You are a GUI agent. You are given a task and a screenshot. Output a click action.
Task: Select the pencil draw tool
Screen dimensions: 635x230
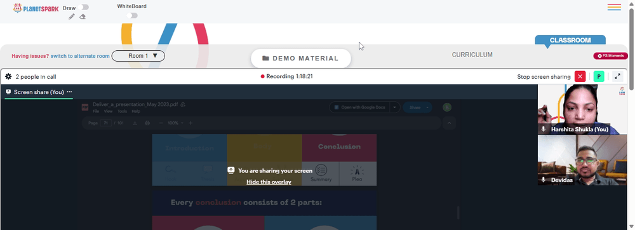point(72,17)
